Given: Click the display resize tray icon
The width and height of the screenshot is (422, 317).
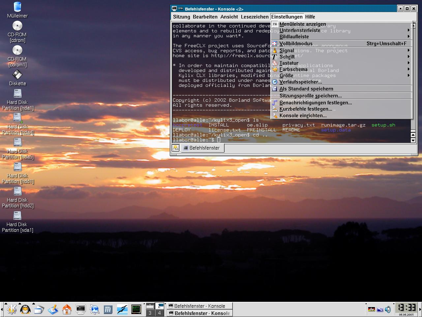Looking at the screenshot, I should tap(380, 309).
